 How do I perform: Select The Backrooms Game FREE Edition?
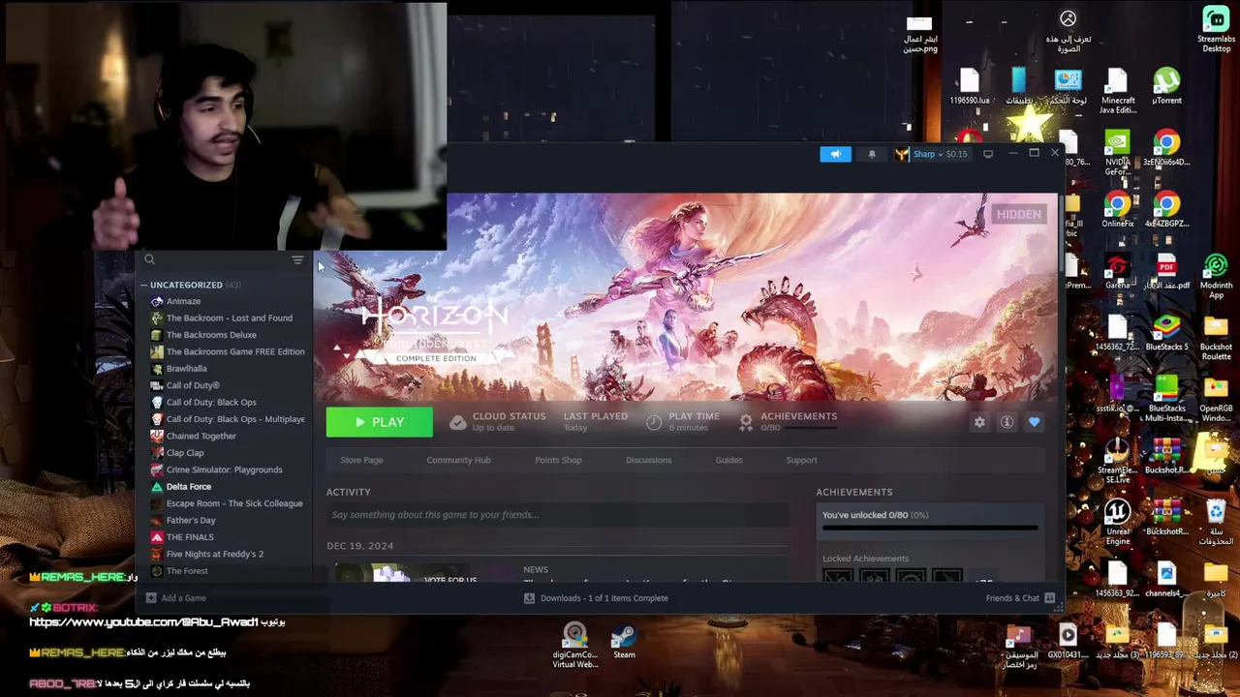pos(235,351)
